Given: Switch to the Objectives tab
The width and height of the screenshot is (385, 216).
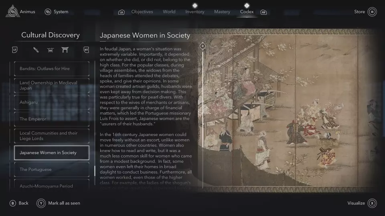Looking at the screenshot, I should (142, 12).
